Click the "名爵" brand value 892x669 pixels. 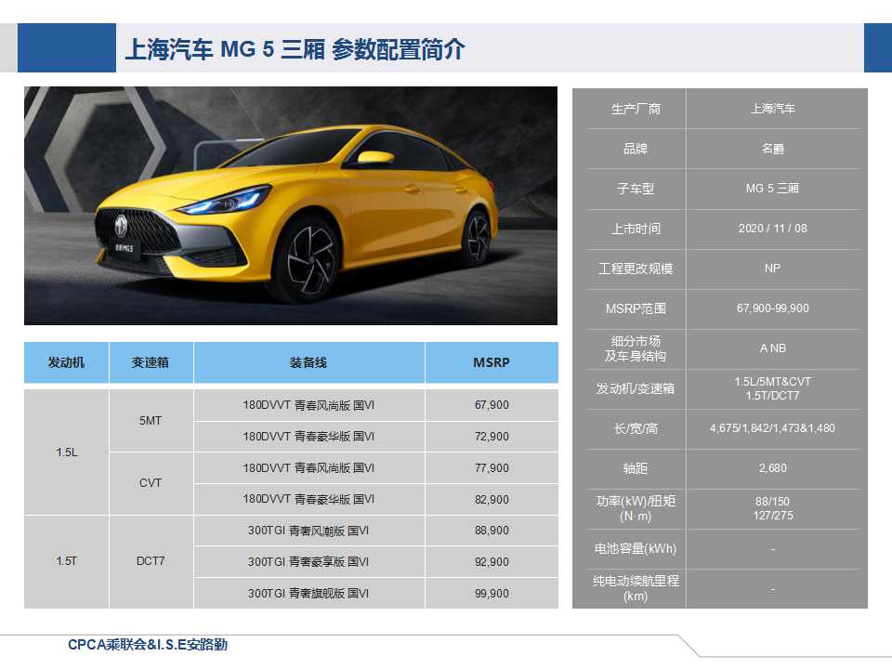tap(772, 149)
